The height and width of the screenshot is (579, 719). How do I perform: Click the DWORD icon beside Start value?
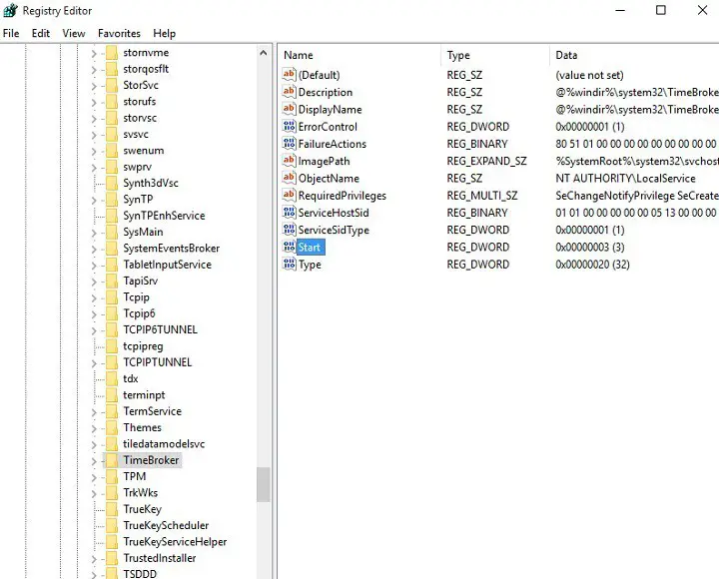point(289,247)
